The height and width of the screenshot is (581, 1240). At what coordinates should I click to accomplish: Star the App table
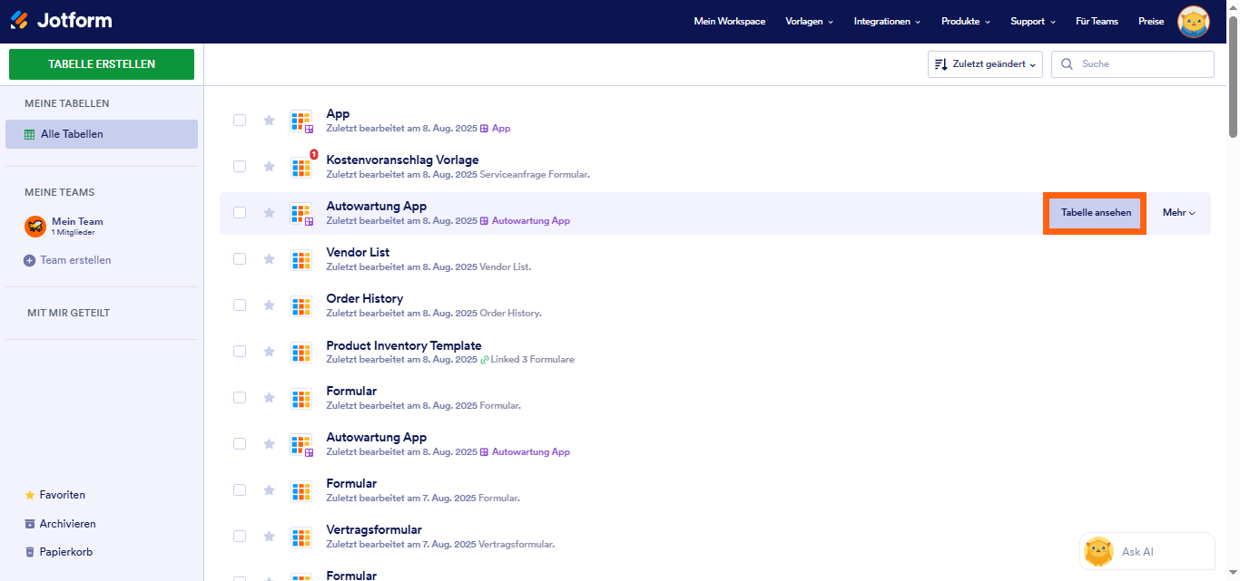coord(269,120)
